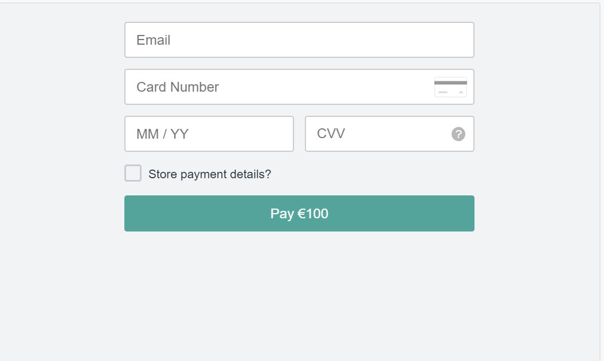This screenshot has height=361, width=604.
Task: Activate the card expiry date field
Action: (209, 134)
